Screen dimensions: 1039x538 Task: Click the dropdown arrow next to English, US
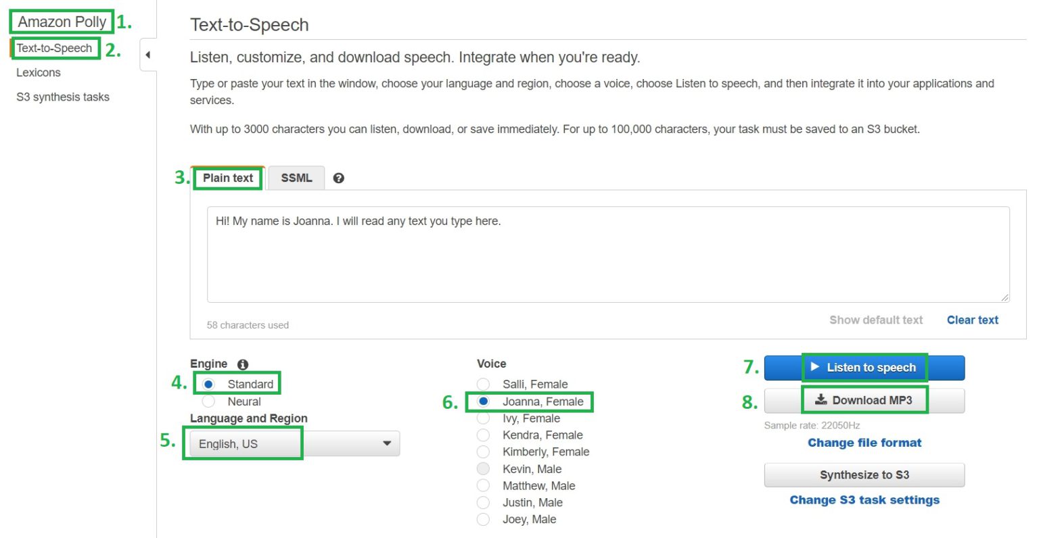click(387, 444)
